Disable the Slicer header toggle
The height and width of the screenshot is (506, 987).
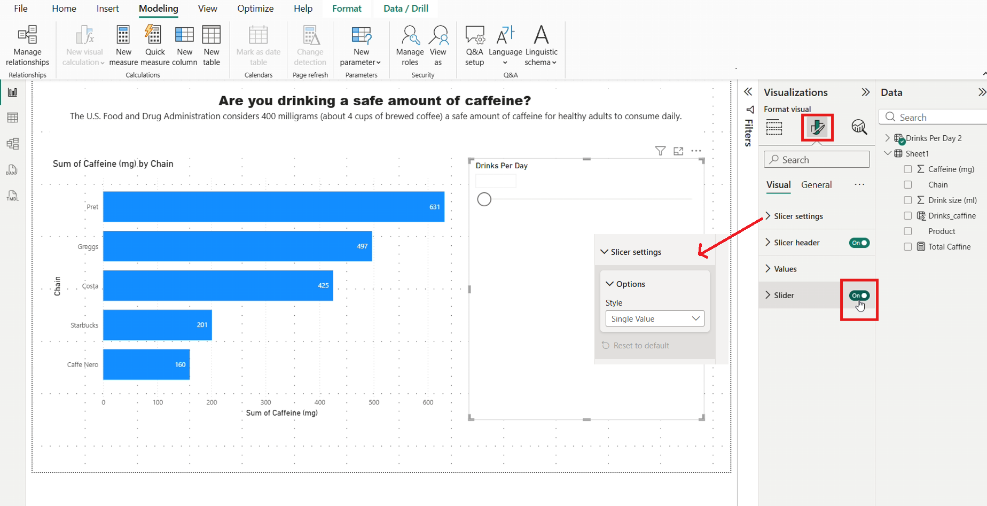pyautogui.click(x=859, y=243)
